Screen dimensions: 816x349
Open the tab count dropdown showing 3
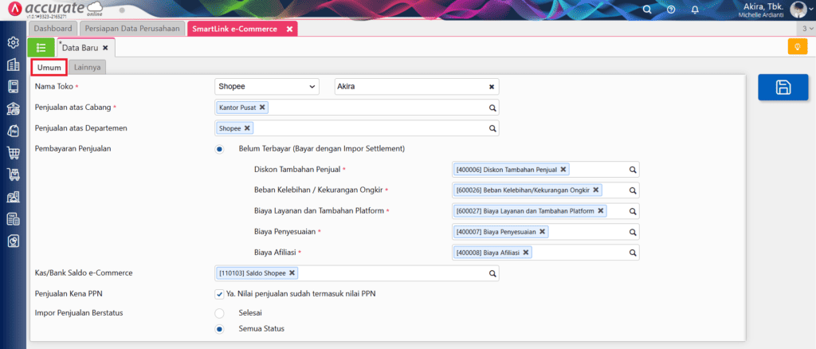(x=805, y=29)
